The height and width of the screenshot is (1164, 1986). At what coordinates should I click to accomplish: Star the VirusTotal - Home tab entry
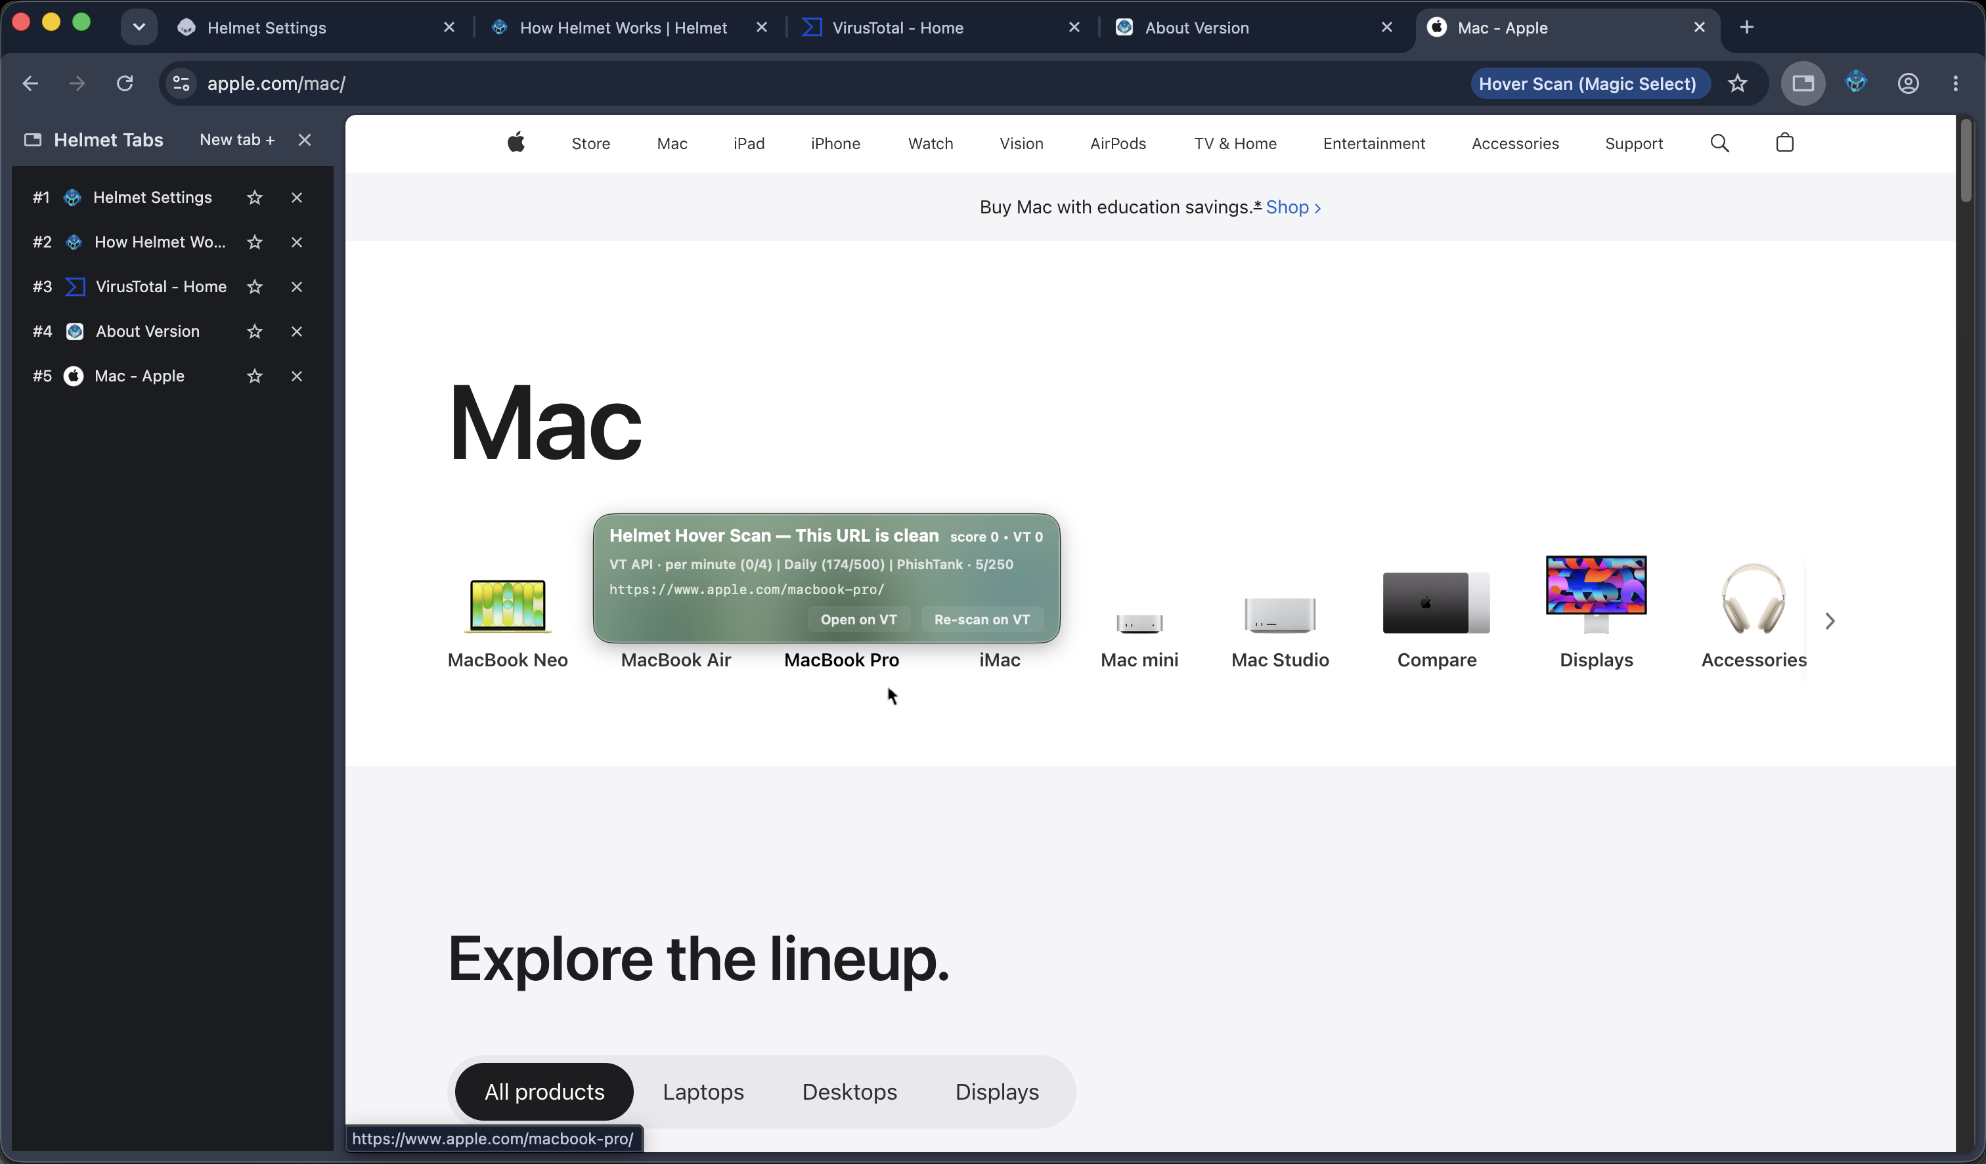pos(254,287)
